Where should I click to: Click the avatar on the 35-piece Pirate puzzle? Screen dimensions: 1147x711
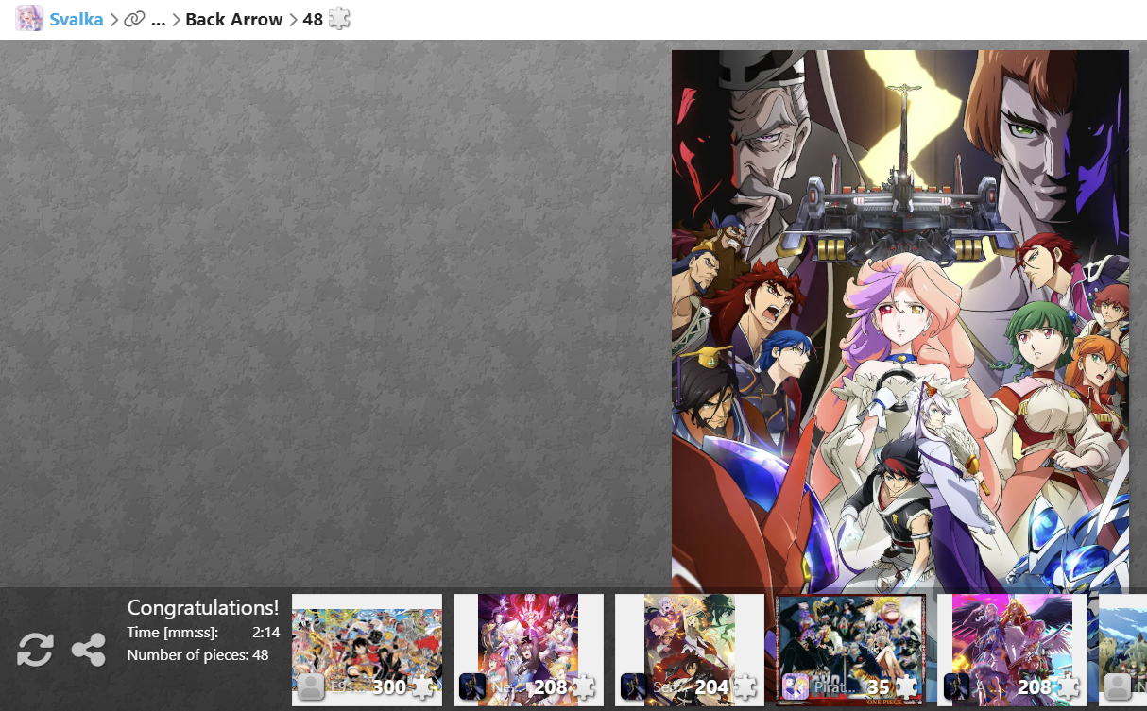coord(796,686)
